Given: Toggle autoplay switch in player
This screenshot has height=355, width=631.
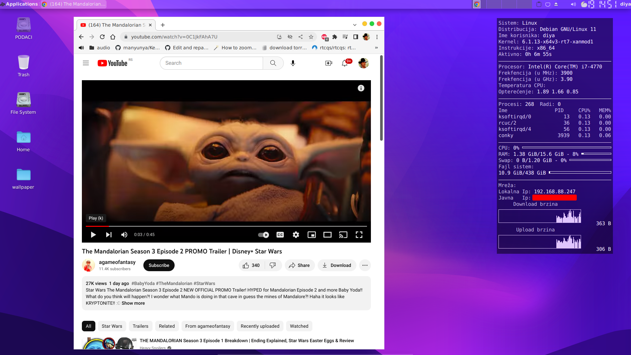Looking at the screenshot, I should [263, 235].
